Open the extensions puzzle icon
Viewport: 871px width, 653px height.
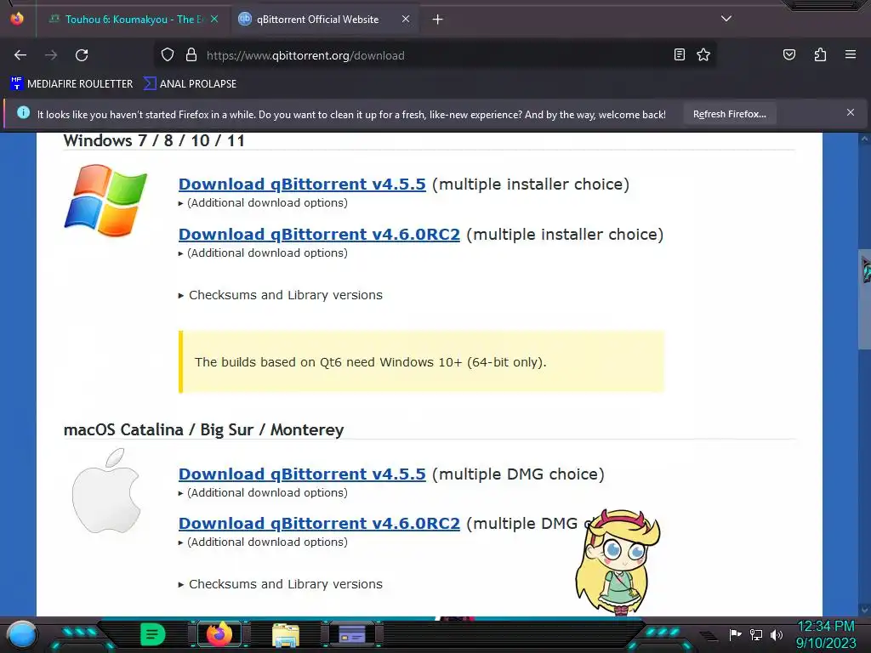pyautogui.click(x=820, y=54)
